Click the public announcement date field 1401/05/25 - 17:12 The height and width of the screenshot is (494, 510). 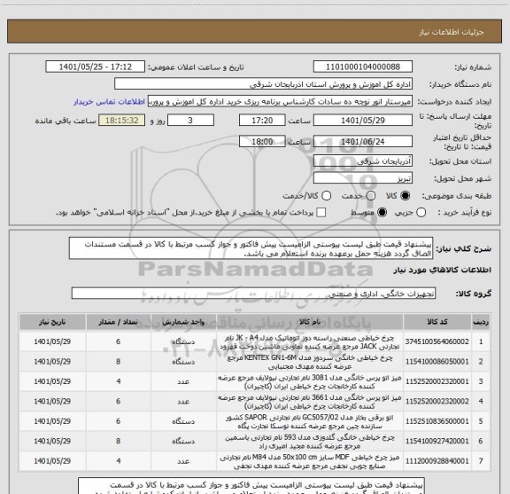[x=96, y=67]
